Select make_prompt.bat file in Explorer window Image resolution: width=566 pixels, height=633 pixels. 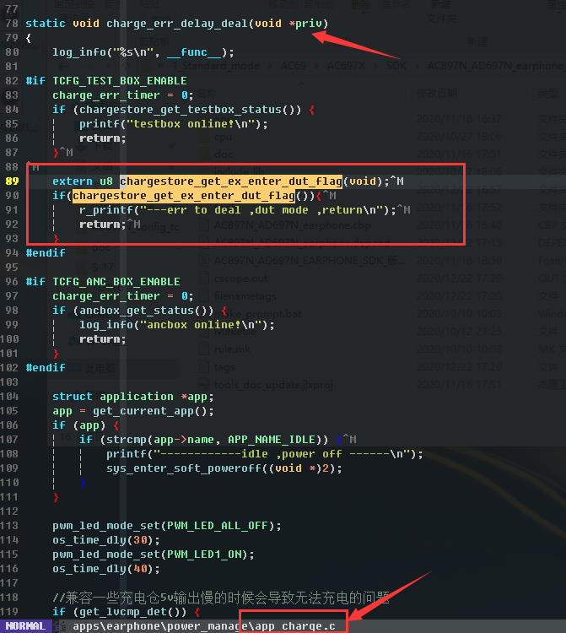point(258,314)
